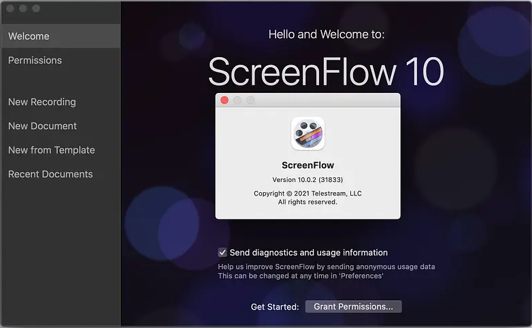Click the large ScreenFlow 10 heading
Image resolution: width=532 pixels, height=328 pixels.
point(326,71)
